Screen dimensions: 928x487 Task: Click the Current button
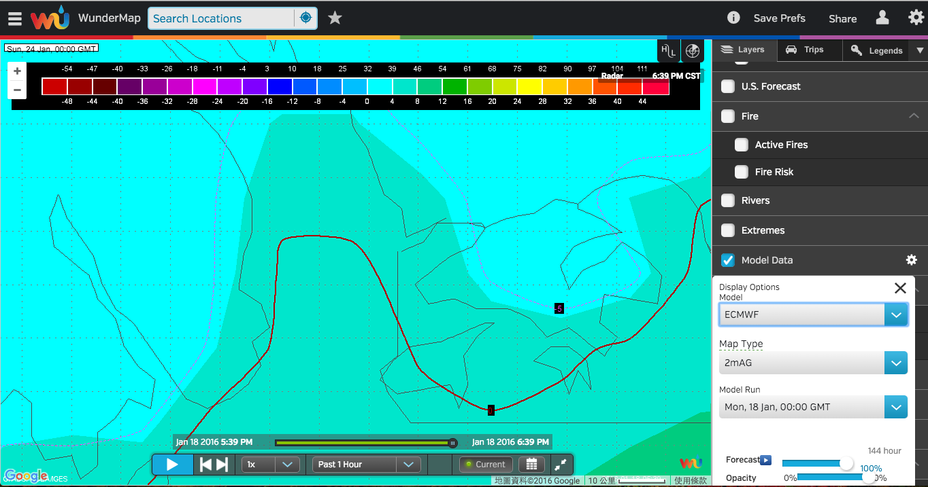point(484,465)
